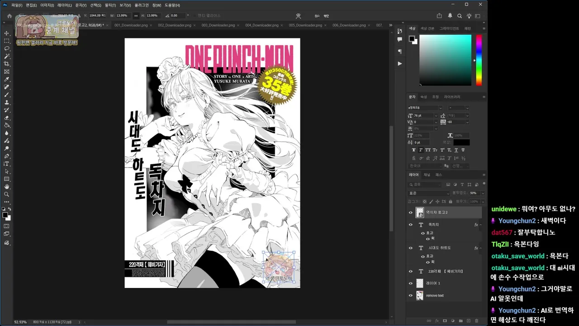Open the font size 76 pt dropdown
This screenshot has height=326, width=579.
436,115
